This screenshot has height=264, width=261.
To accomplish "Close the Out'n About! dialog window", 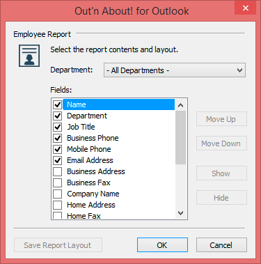I will click(246, 8).
